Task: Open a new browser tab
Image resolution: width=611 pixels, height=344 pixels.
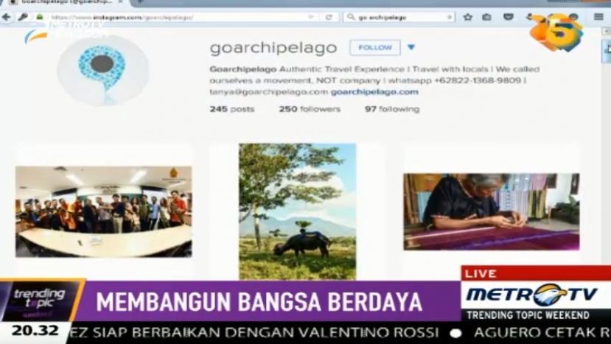Action: coord(140,3)
